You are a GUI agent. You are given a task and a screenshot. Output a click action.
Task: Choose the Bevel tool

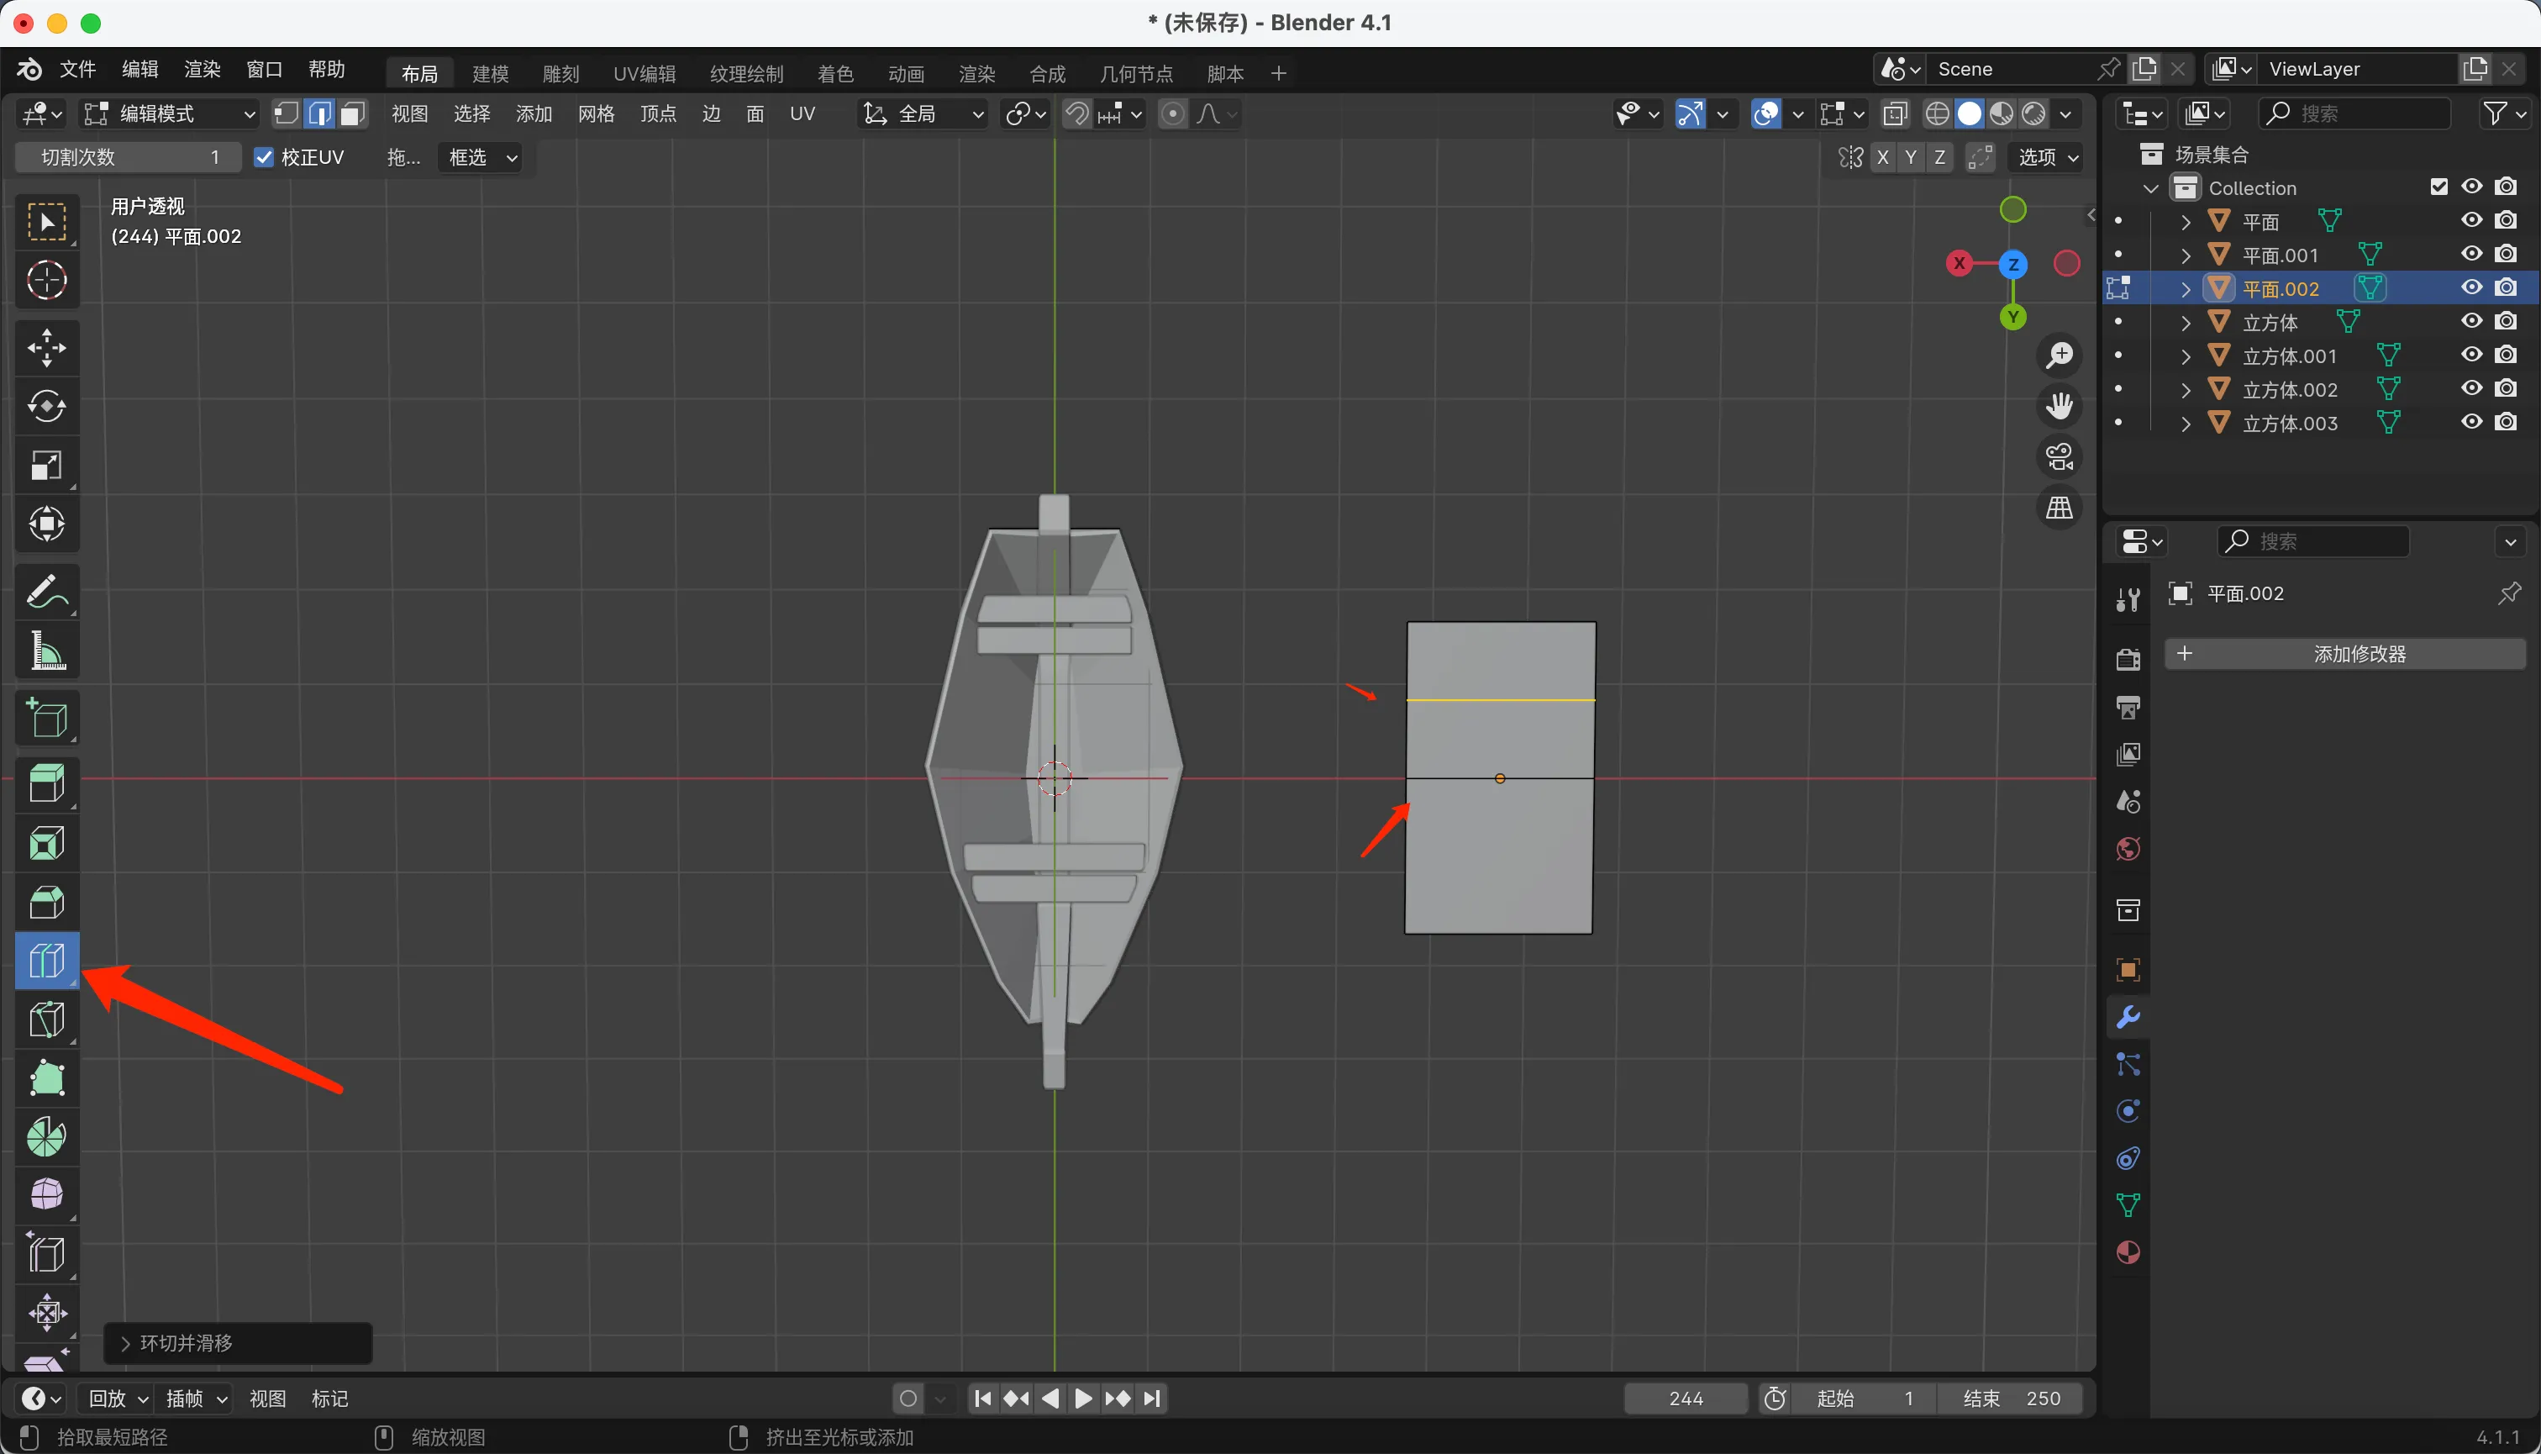(x=46, y=902)
